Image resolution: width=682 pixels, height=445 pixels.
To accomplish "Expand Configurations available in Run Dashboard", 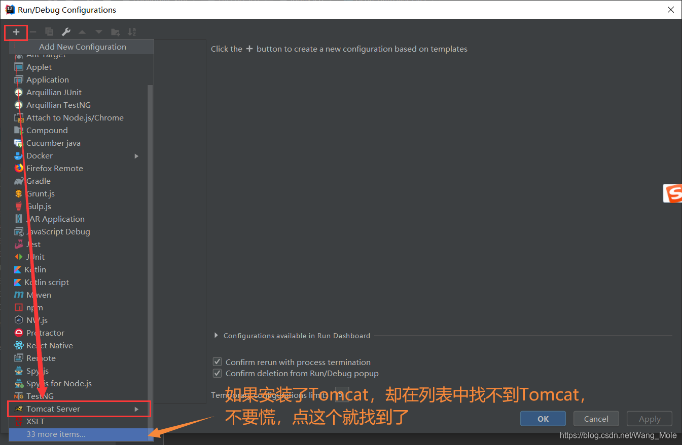I will 216,335.
